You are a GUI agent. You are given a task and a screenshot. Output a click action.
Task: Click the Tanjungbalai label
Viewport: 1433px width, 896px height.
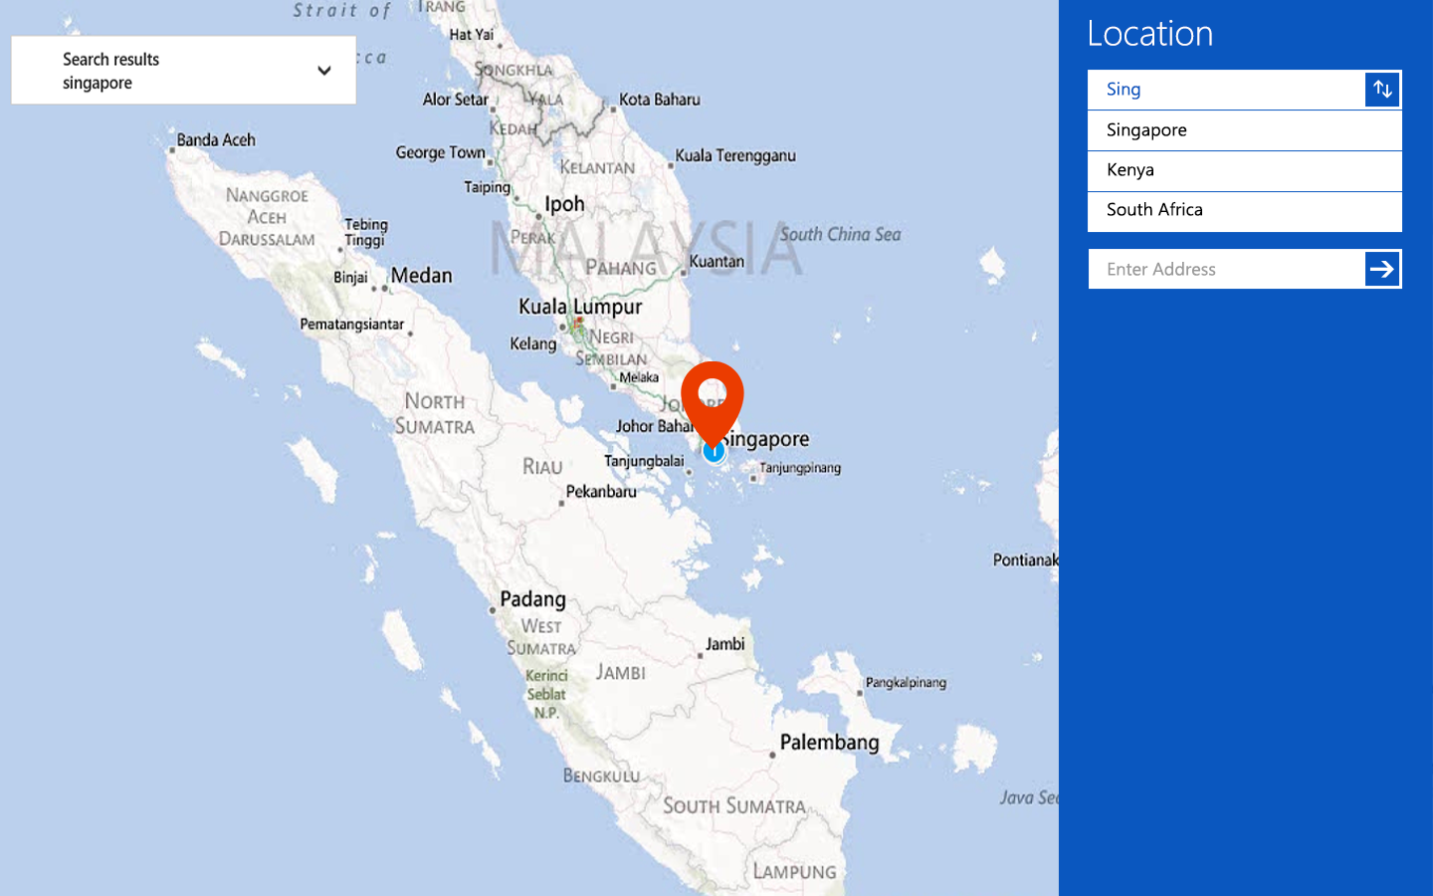[x=644, y=461]
